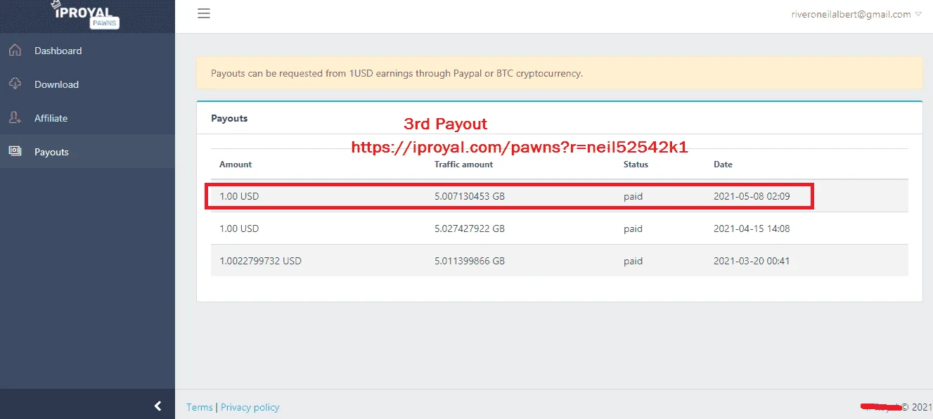Click the Download cloud icon

coord(15,84)
